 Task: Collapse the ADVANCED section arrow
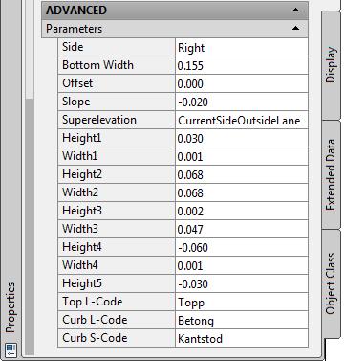(295, 10)
